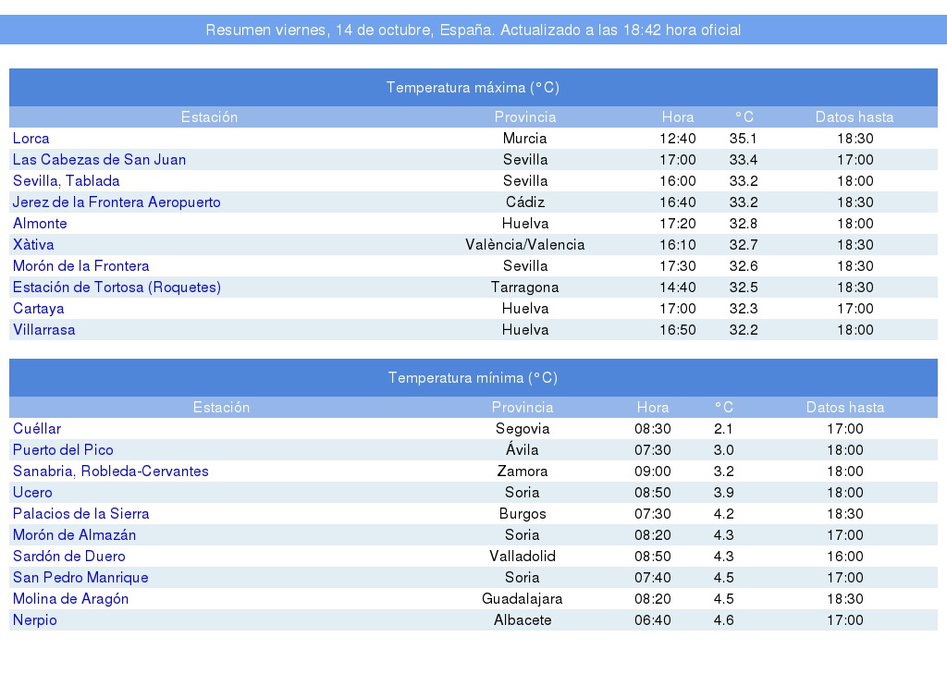Select the 09:00 hour in Sanabria row
The image size is (947, 698).
pos(653,471)
